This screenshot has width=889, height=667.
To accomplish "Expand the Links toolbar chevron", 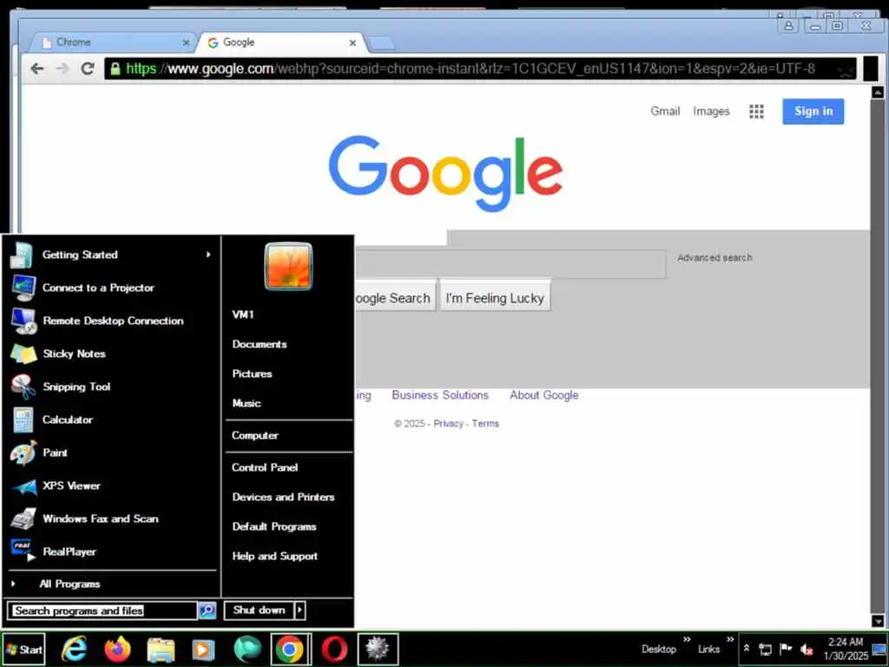I will click(x=730, y=640).
